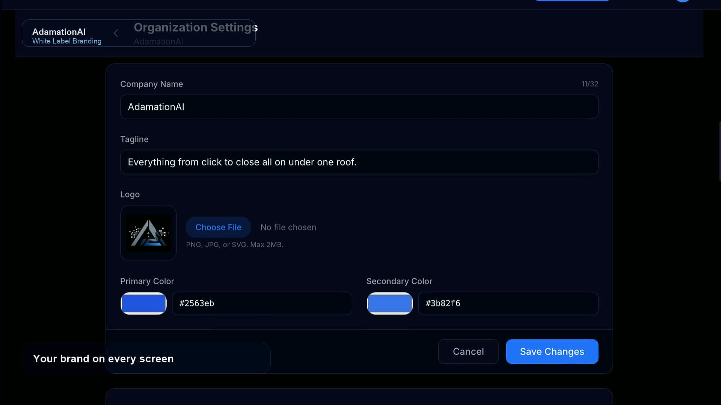Viewport: 721px width, 405px height.
Task: Click the back chevron beside Organization Settings
Action: (116, 33)
